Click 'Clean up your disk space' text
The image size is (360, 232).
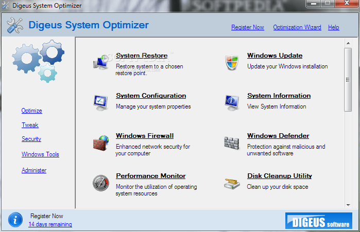point(278,187)
